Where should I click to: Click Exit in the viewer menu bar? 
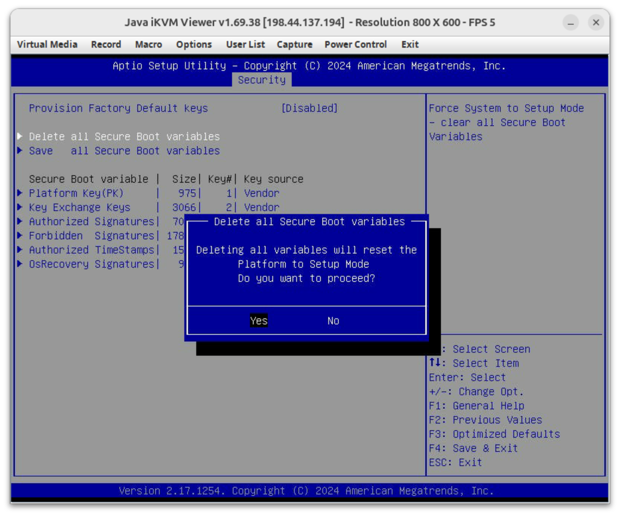click(x=410, y=44)
